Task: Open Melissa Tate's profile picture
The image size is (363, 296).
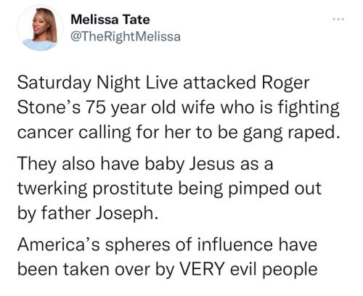Action: coord(40,28)
